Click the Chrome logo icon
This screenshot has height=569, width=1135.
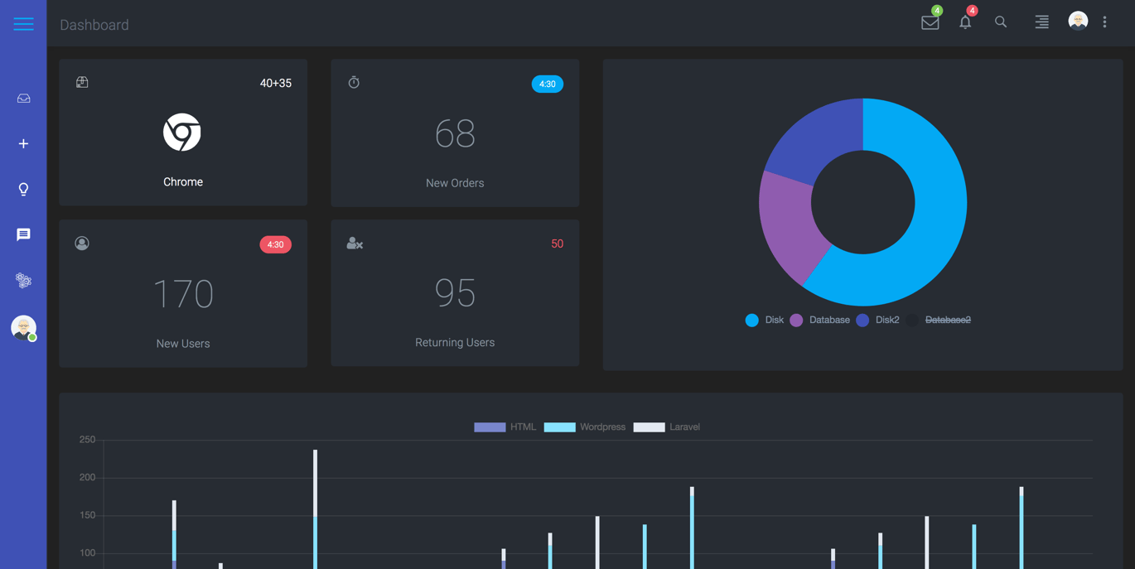coord(182,133)
